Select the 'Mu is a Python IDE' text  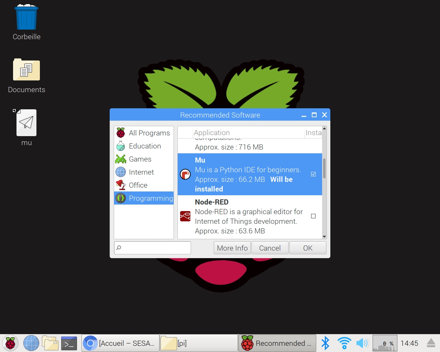pos(248,170)
